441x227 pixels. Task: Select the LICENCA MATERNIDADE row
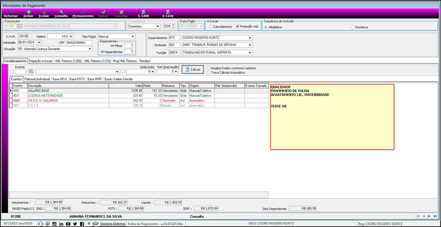click(x=139, y=96)
